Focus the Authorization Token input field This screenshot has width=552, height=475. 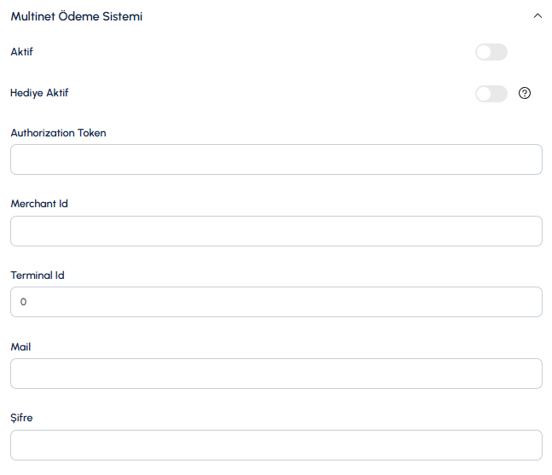[276, 159]
